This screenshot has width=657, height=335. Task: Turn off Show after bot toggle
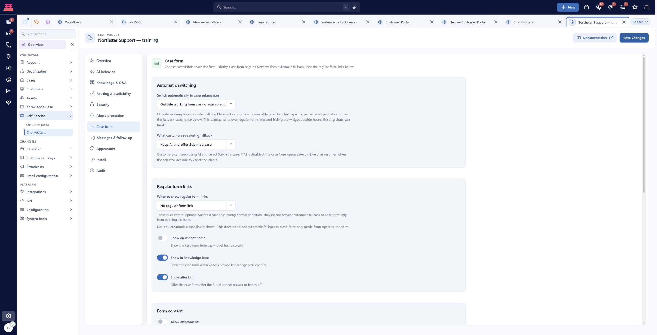(162, 277)
